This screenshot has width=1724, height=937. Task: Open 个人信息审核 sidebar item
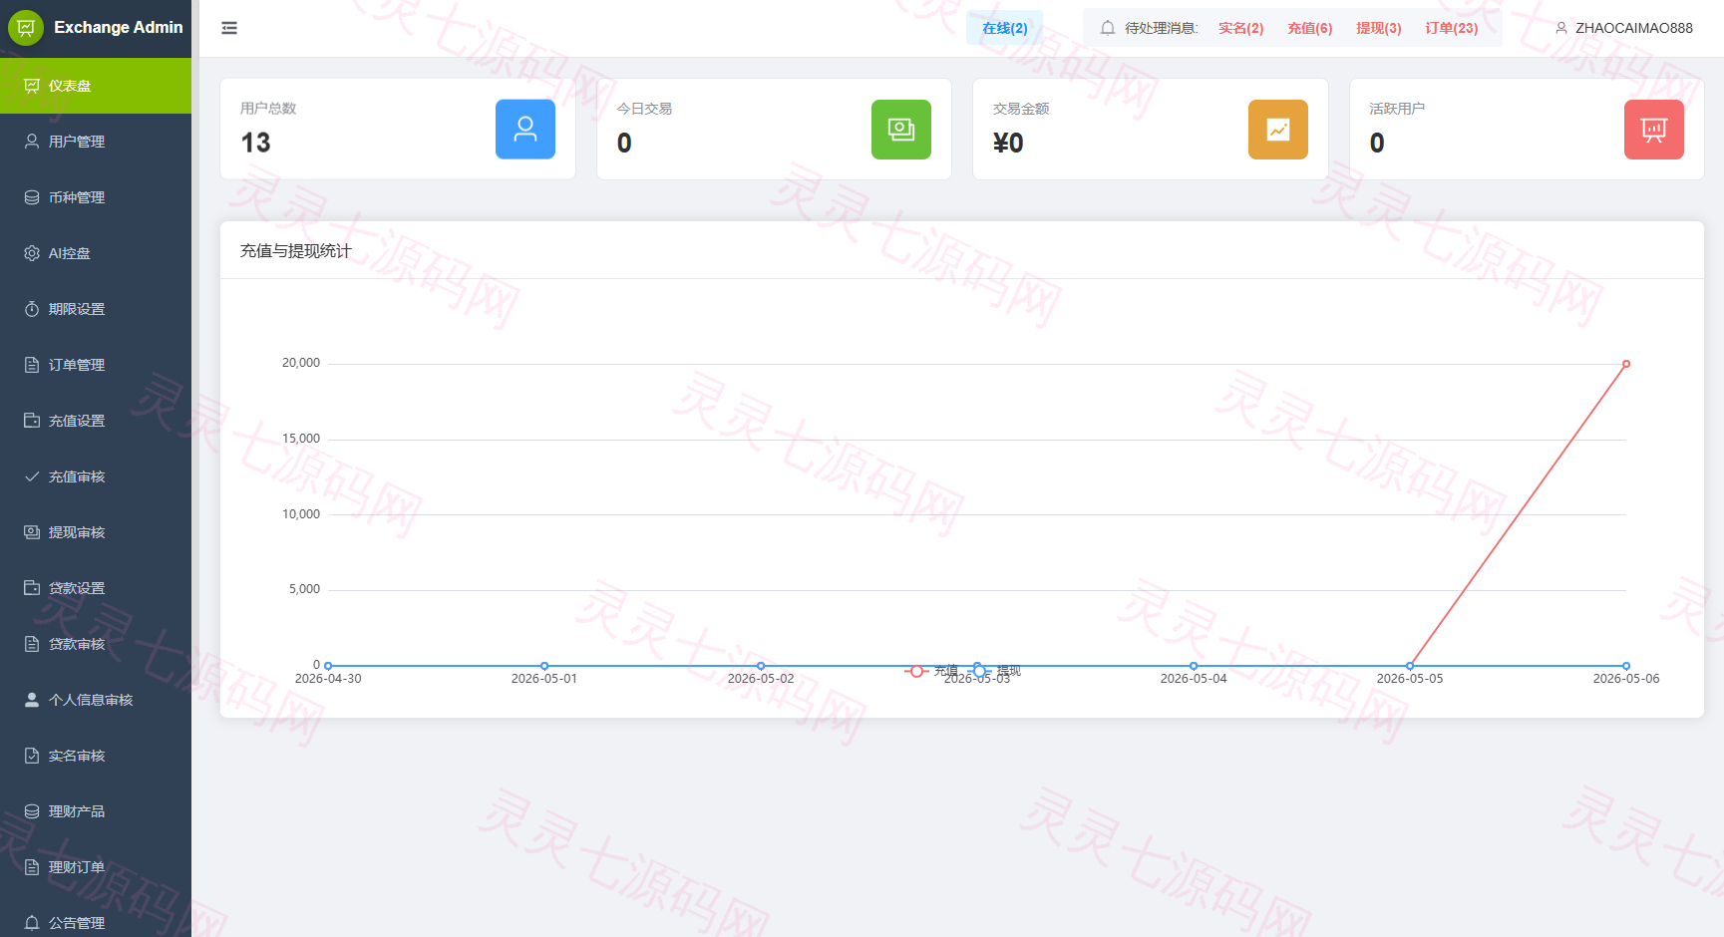tap(96, 700)
